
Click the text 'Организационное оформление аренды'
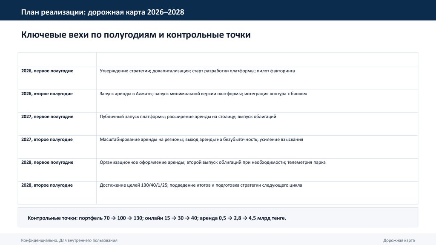point(142,162)
